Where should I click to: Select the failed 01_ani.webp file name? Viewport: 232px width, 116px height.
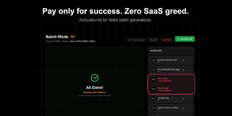tap(163, 88)
